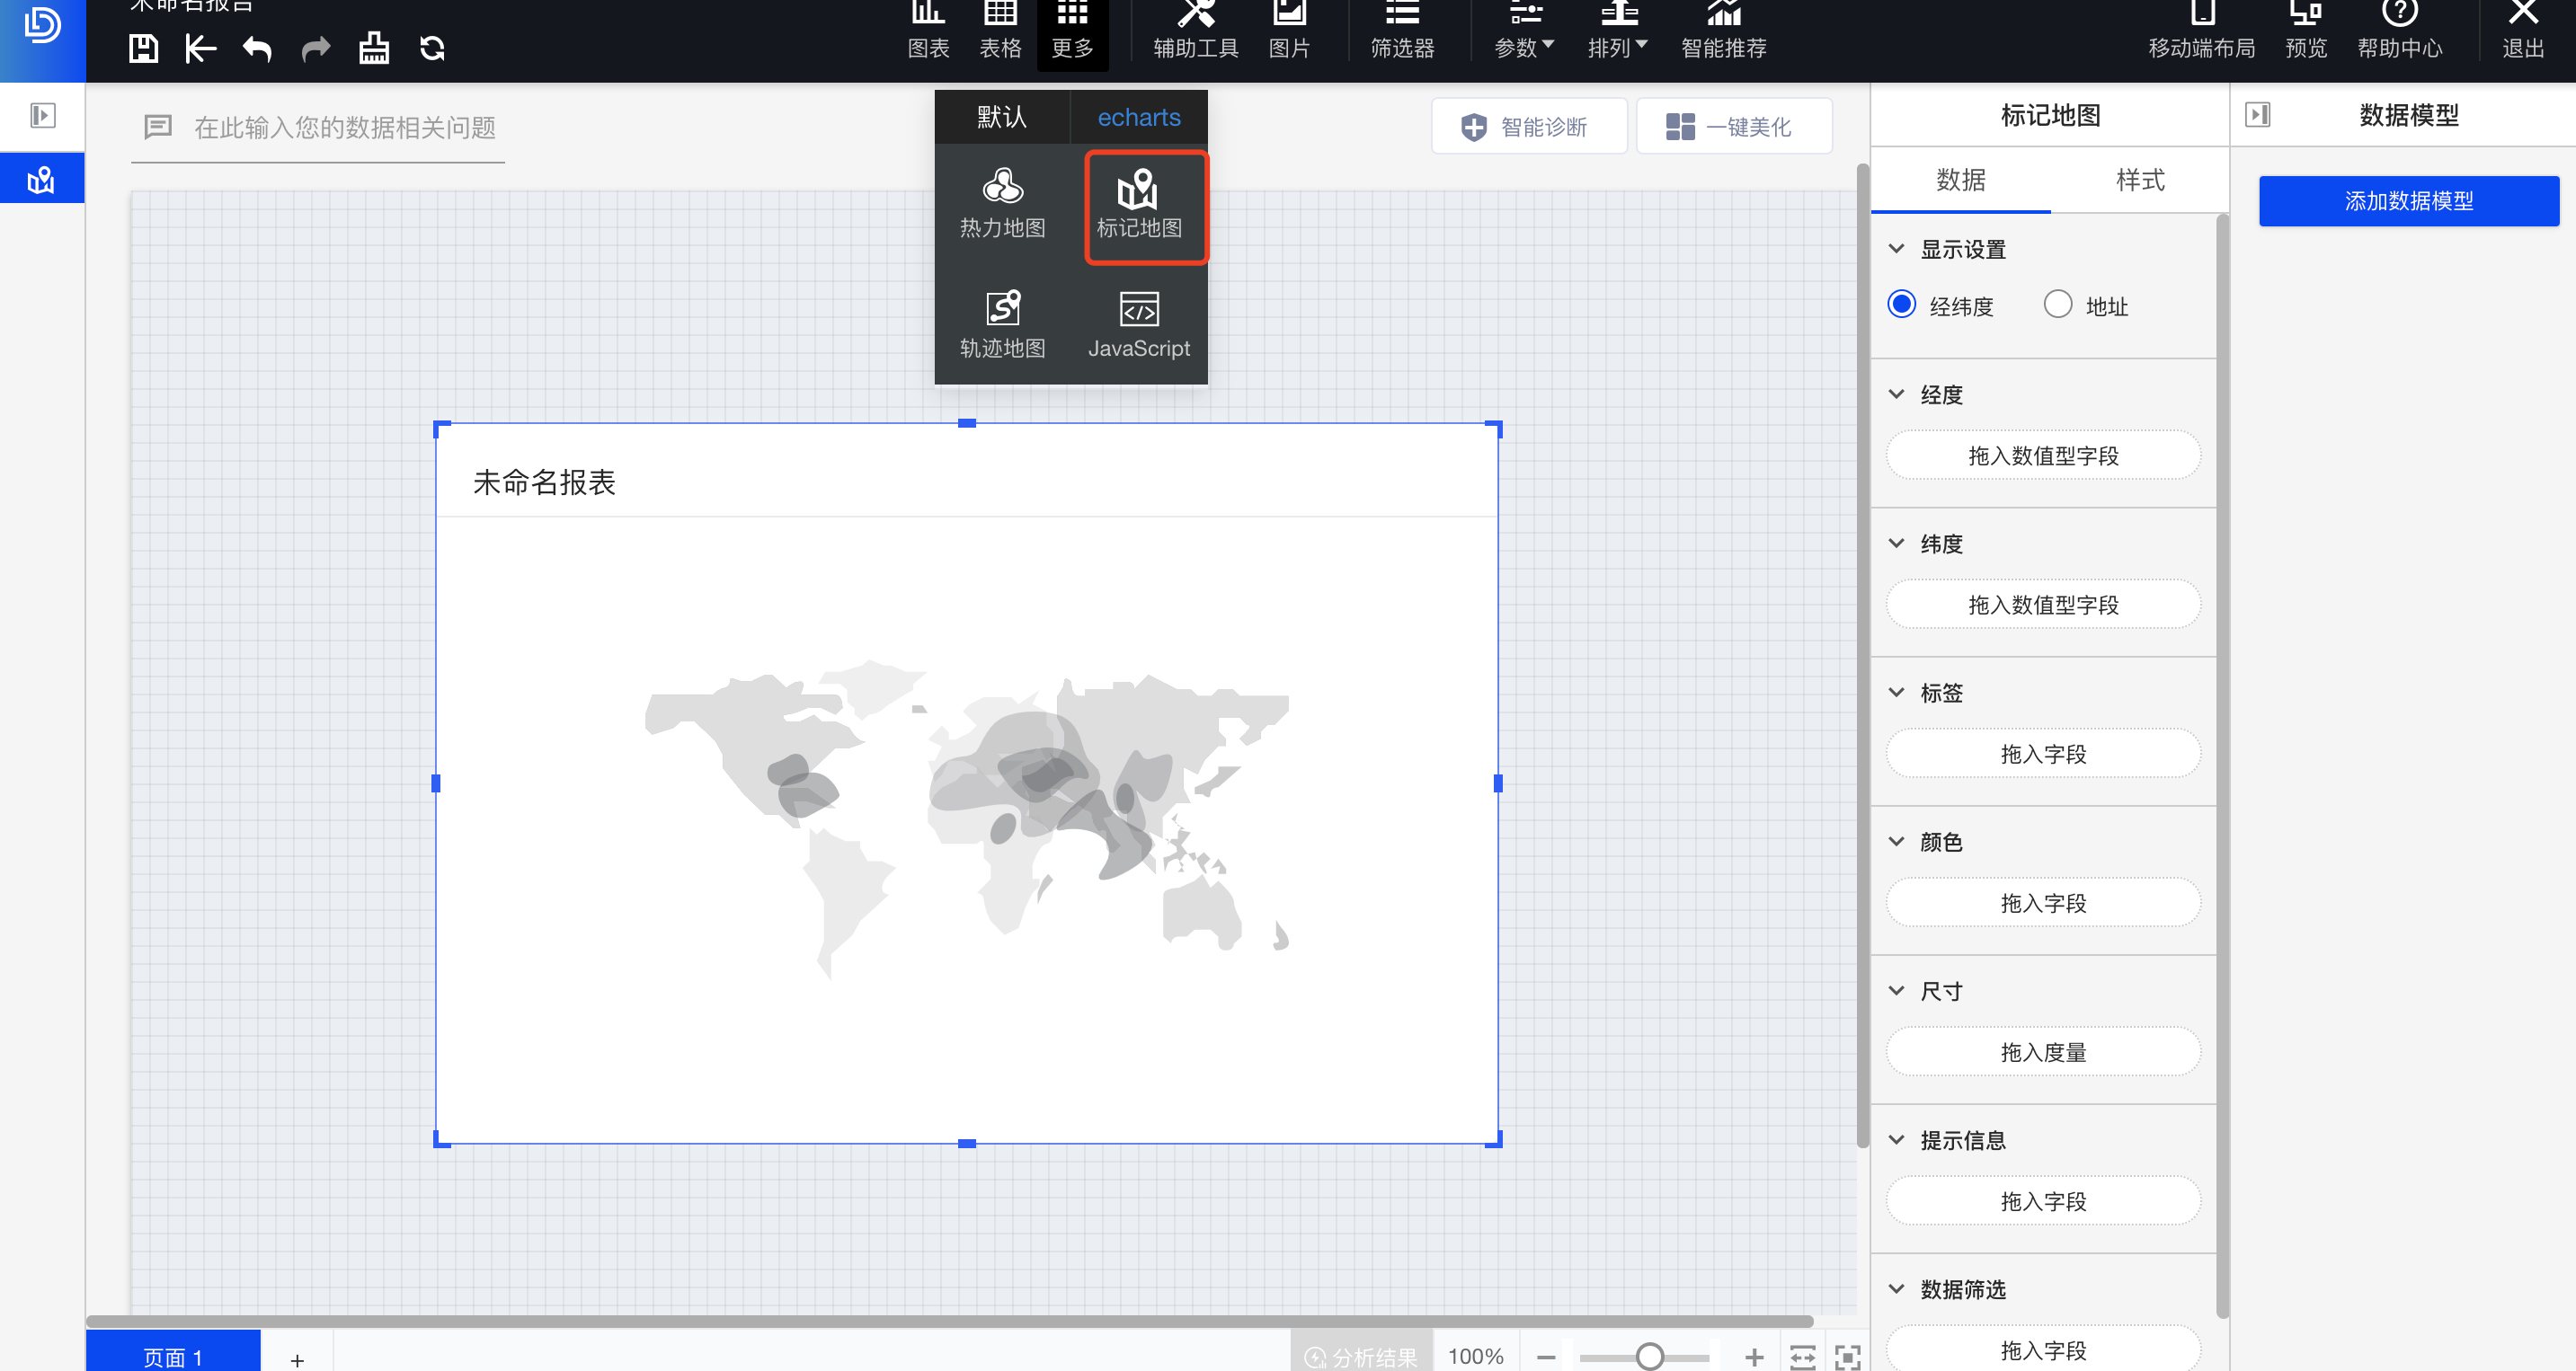Open the 排列 arrangement dropdown

click(1617, 34)
